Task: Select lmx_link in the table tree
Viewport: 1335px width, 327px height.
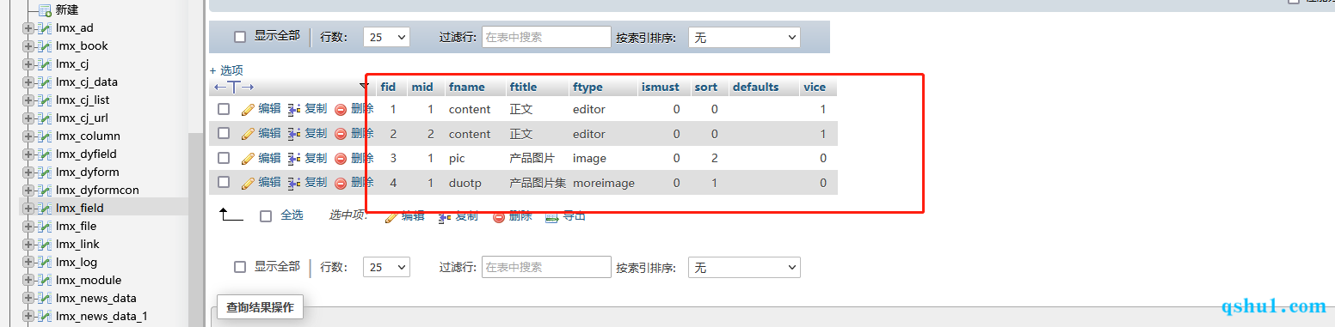Action: [x=77, y=245]
